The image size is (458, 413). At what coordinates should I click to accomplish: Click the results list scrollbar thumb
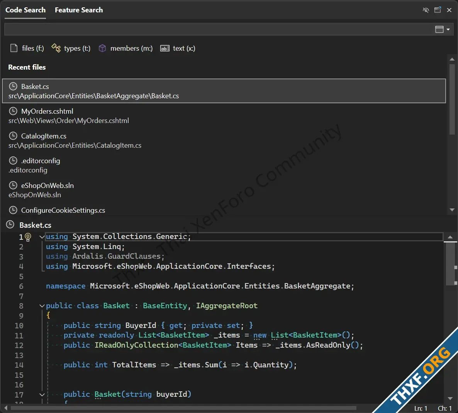tap(452, 99)
